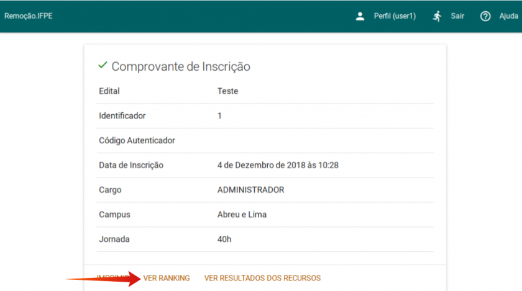Select the Edital value Teste
This screenshot has height=291, width=522.
coord(227,91)
